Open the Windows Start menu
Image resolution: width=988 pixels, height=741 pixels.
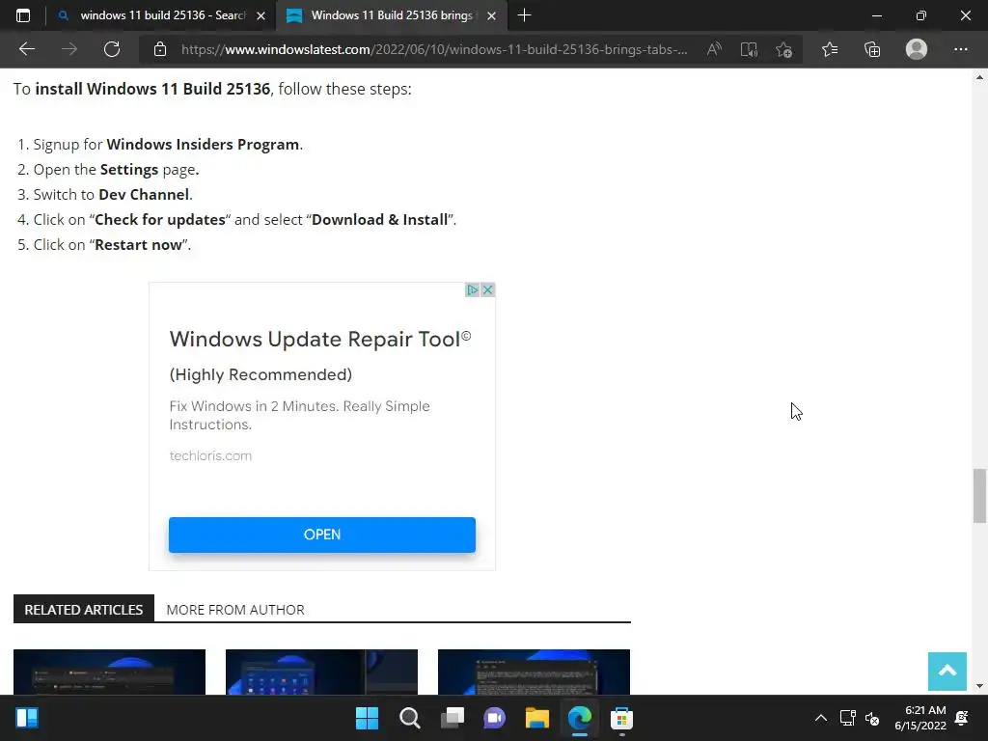click(x=367, y=718)
